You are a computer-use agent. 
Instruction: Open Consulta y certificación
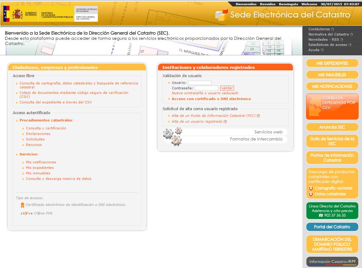tap(46, 128)
